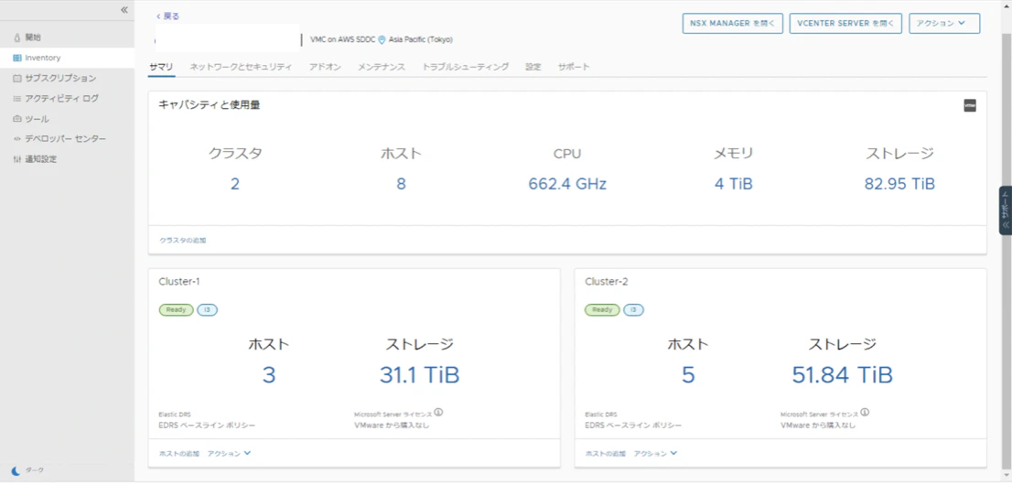Click the Ready badge in Cluster-1
This screenshot has width=1012, height=485.
click(176, 310)
